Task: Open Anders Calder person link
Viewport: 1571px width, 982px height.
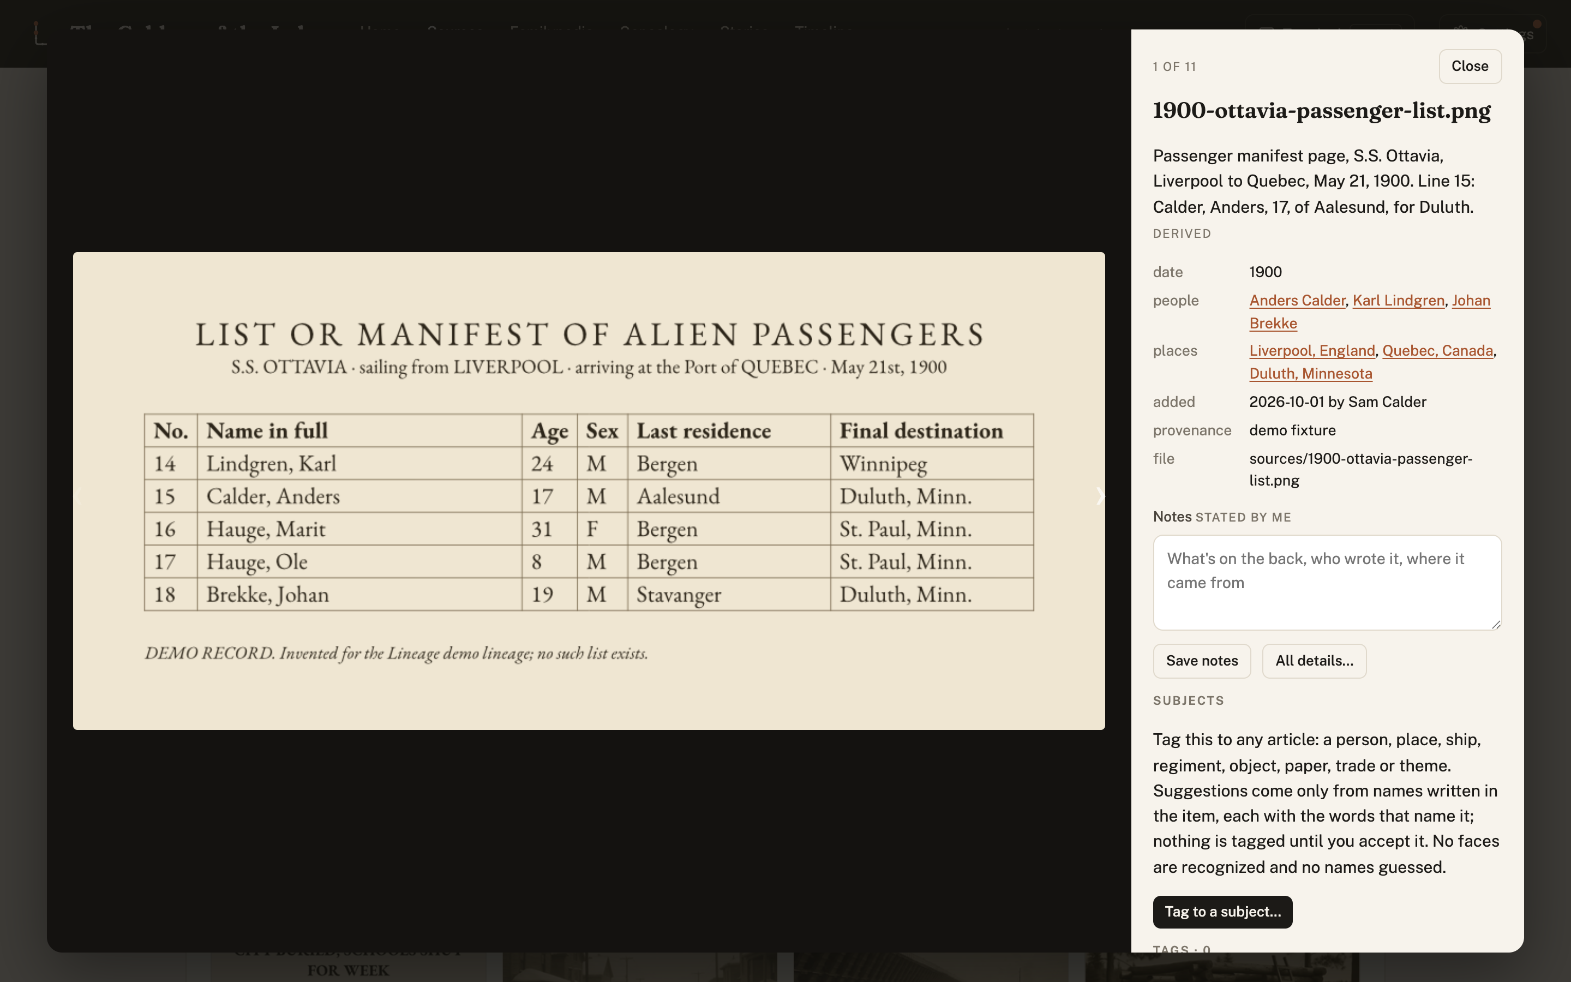Action: 1297,301
